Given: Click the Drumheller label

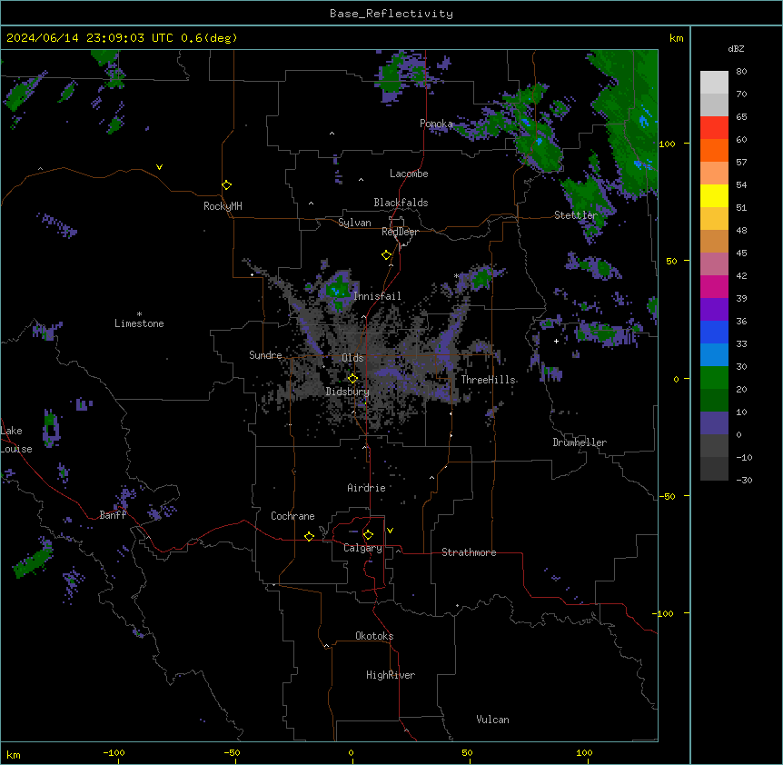Looking at the screenshot, I should pos(580,442).
